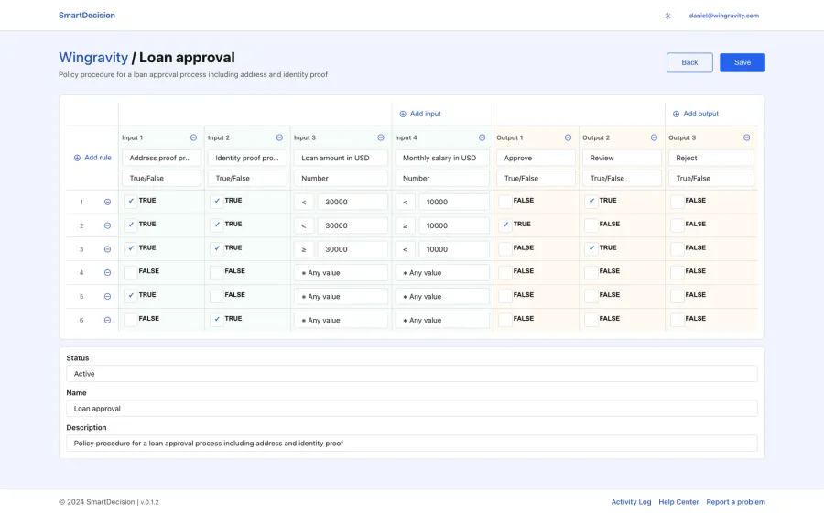The height and width of the screenshot is (515, 824).
Task: Check Identity proof FALSE box in rule 5
Action: click(217, 296)
